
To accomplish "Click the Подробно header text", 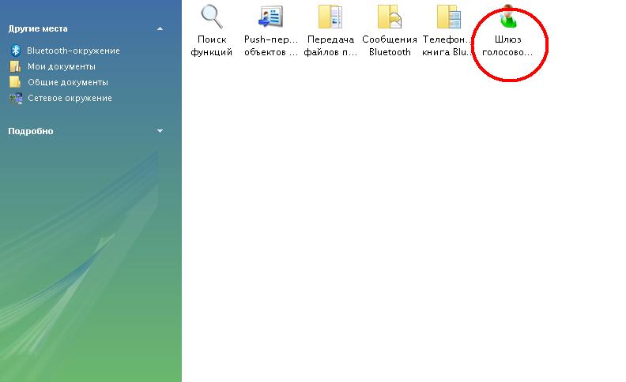I will 31,131.
